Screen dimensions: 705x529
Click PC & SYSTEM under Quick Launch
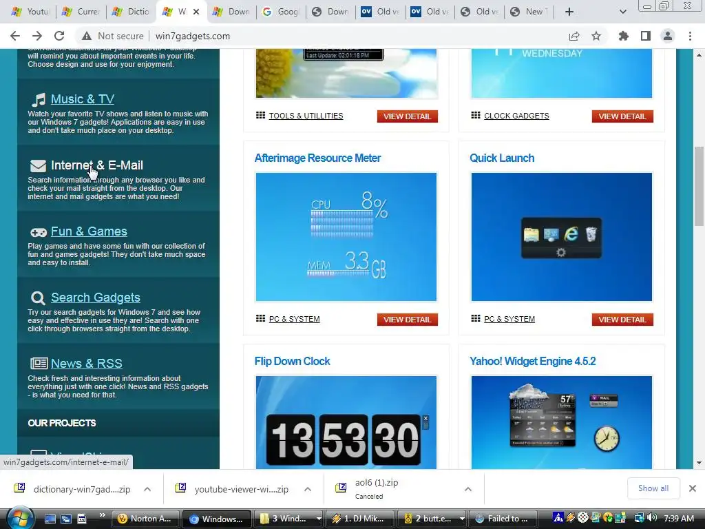(x=509, y=319)
